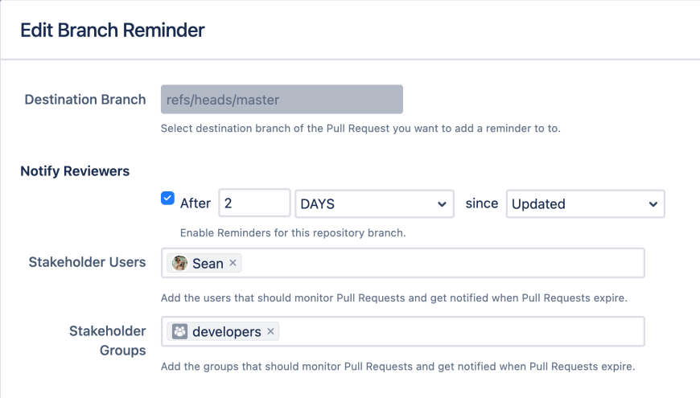This screenshot has width=700, height=398.
Task: Click the chevron arrow on Updated dropdown
Action: pos(653,204)
